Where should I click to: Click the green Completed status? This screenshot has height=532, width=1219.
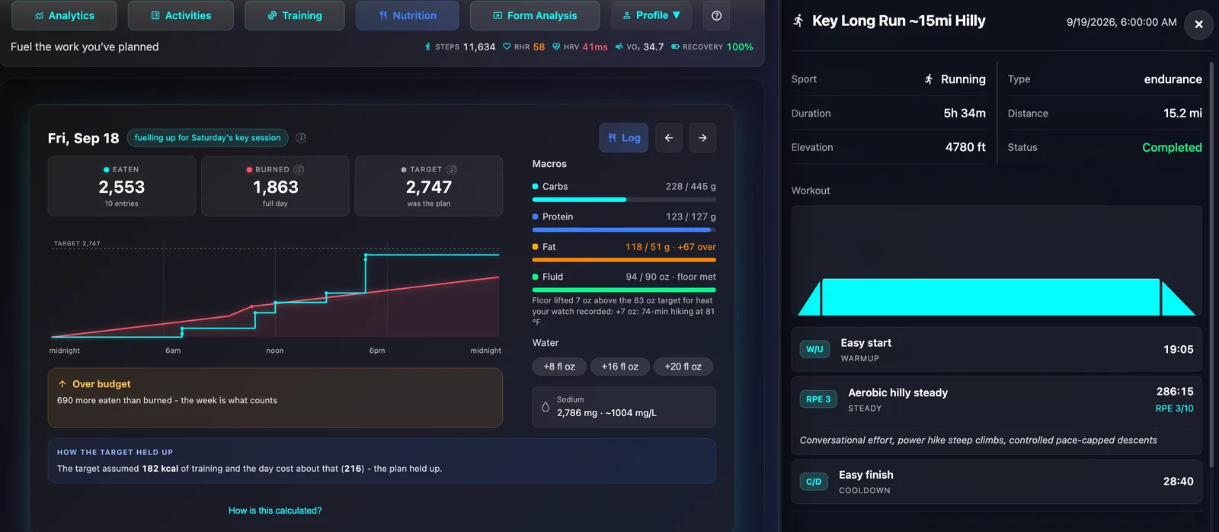coord(1172,147)
